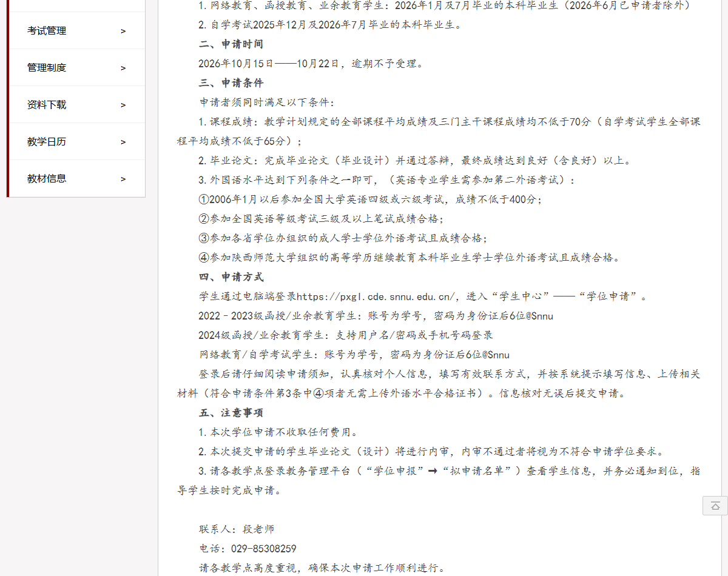
Task: Click the line starting 3.外国语水平
Action: 386,180
